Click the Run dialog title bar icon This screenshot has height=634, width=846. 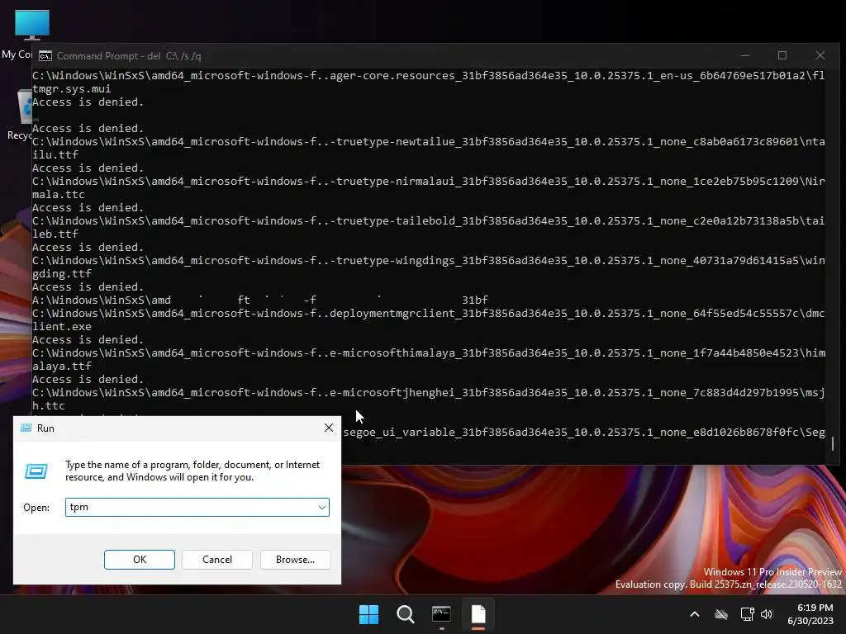[x=26, y=428]
